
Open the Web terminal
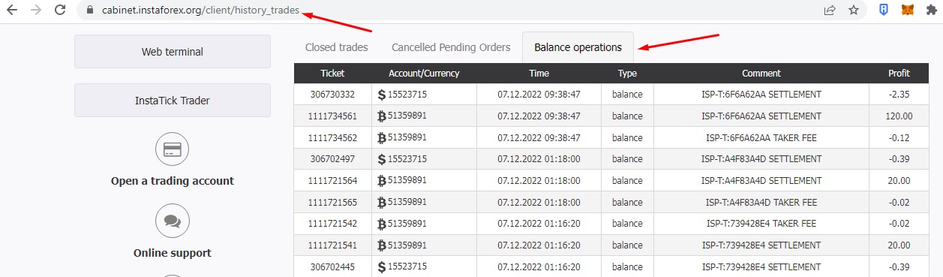click(x=173, y=52)
